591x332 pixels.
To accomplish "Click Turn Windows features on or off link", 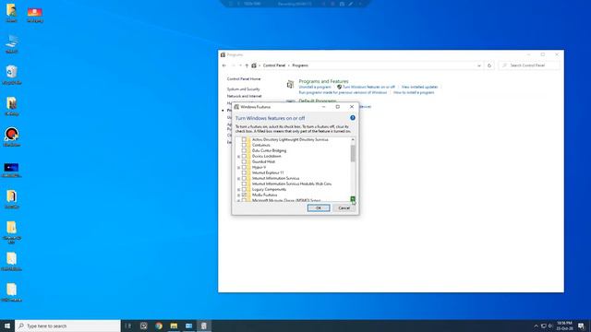I will 368,87.
